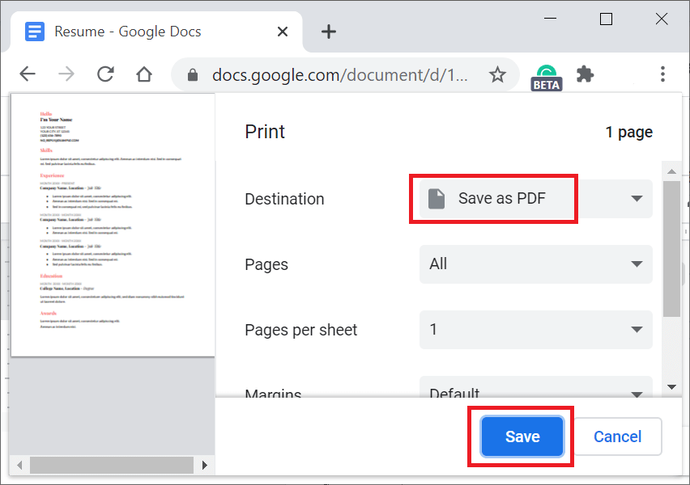Open the Pages per sheet dropdown
The image size is (690, 485).
pyautogui.click(x=637, y=330)
